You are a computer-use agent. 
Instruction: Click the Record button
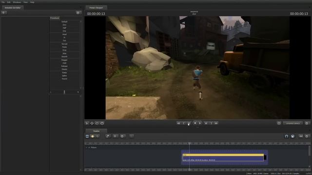[x=195, y=123]
